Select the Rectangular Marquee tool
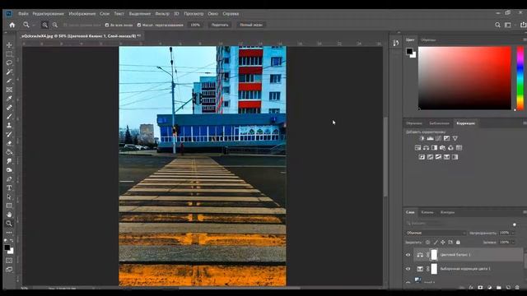Image resolution: width=527 pixels, height=296 pixels. tap(9, 54)
